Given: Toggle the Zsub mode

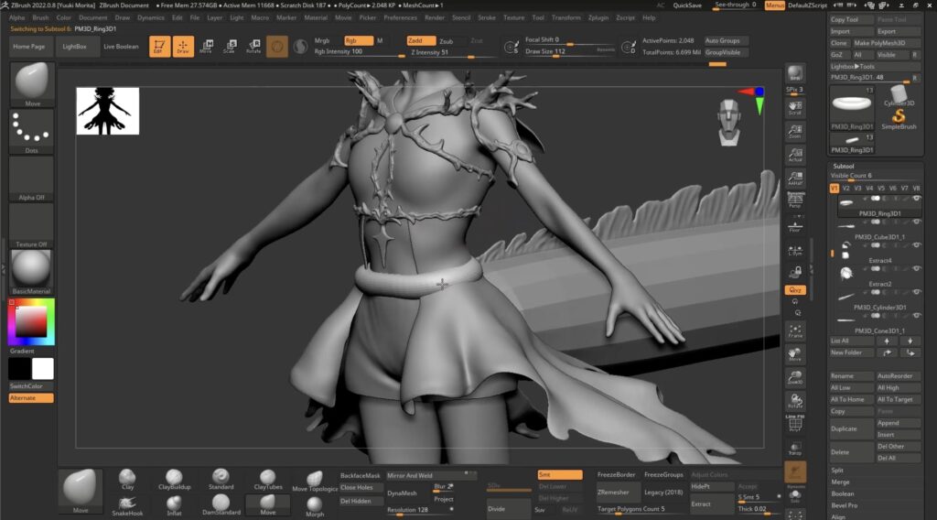Looking at the screenshot, I should point(446,40).
